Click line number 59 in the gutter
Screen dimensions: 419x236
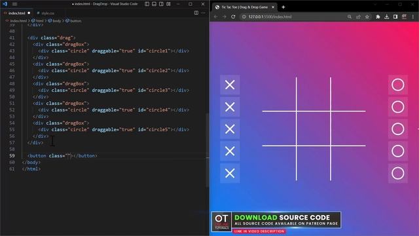[x=12, y=156]
